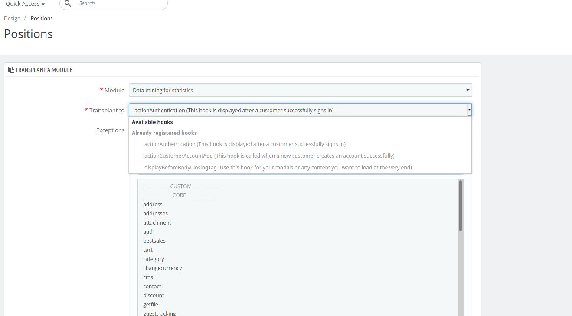Select 'attachment' in exceptions list
This screenshot has height=316, width=572.
pyautogui.click(x=298, y=223)
